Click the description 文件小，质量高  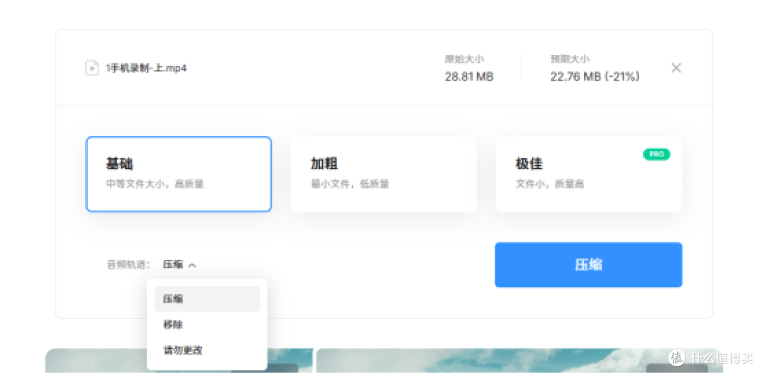pyautogui.click(x=550, y=185)
